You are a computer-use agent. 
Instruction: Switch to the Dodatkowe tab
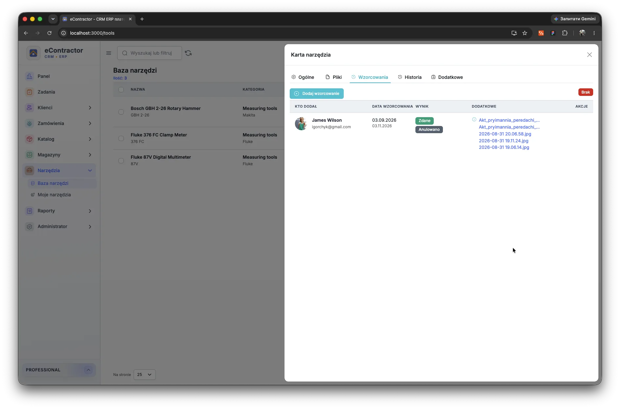(447, 77)
